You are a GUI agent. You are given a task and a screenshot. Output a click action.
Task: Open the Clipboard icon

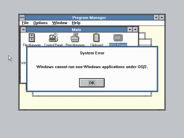[96, 38]
